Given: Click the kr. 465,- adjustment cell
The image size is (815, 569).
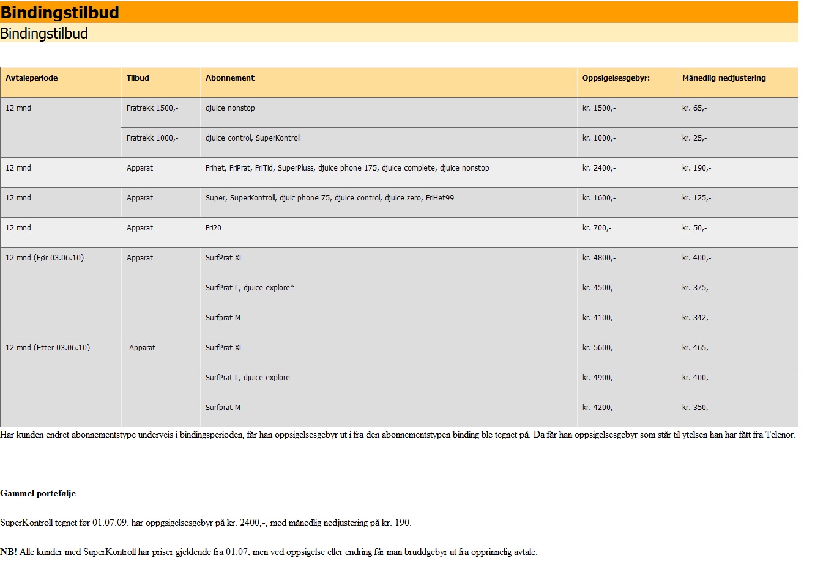Looking at the screenshot, I should pyautogui.click(x=737, y=352).
